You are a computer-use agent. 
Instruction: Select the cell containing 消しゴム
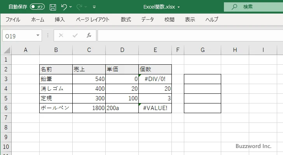[56, 89]
